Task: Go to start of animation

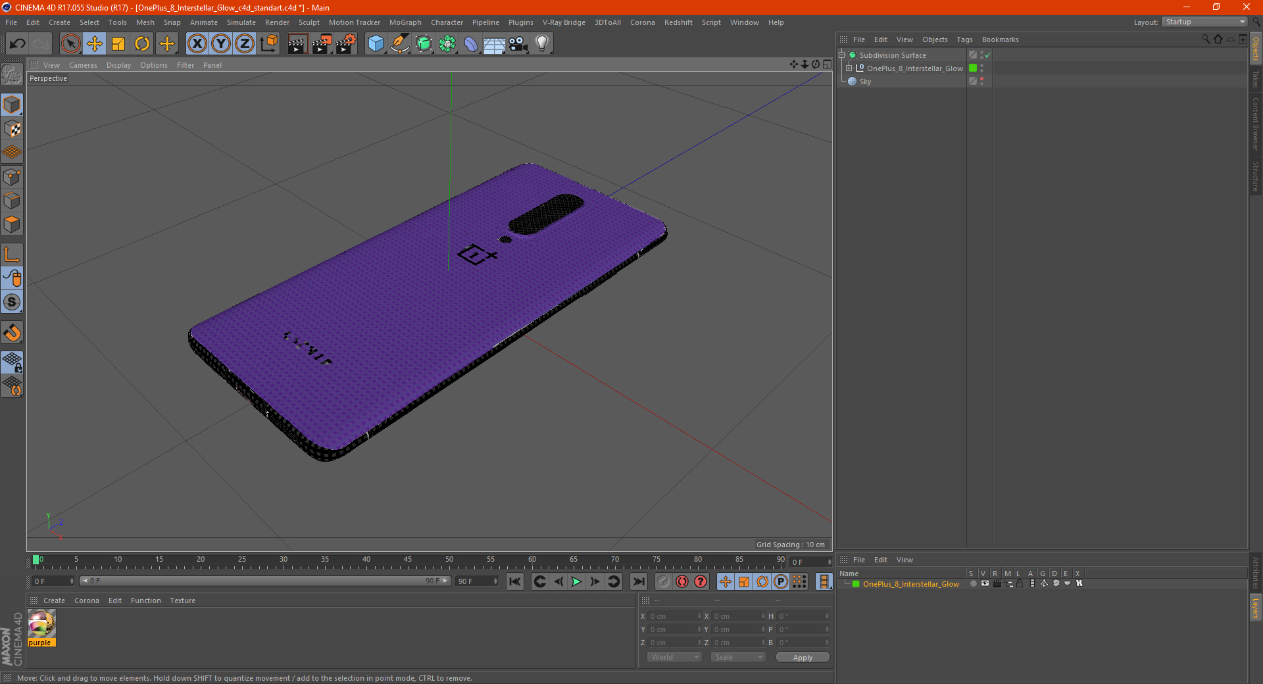Action: point(515,581)
